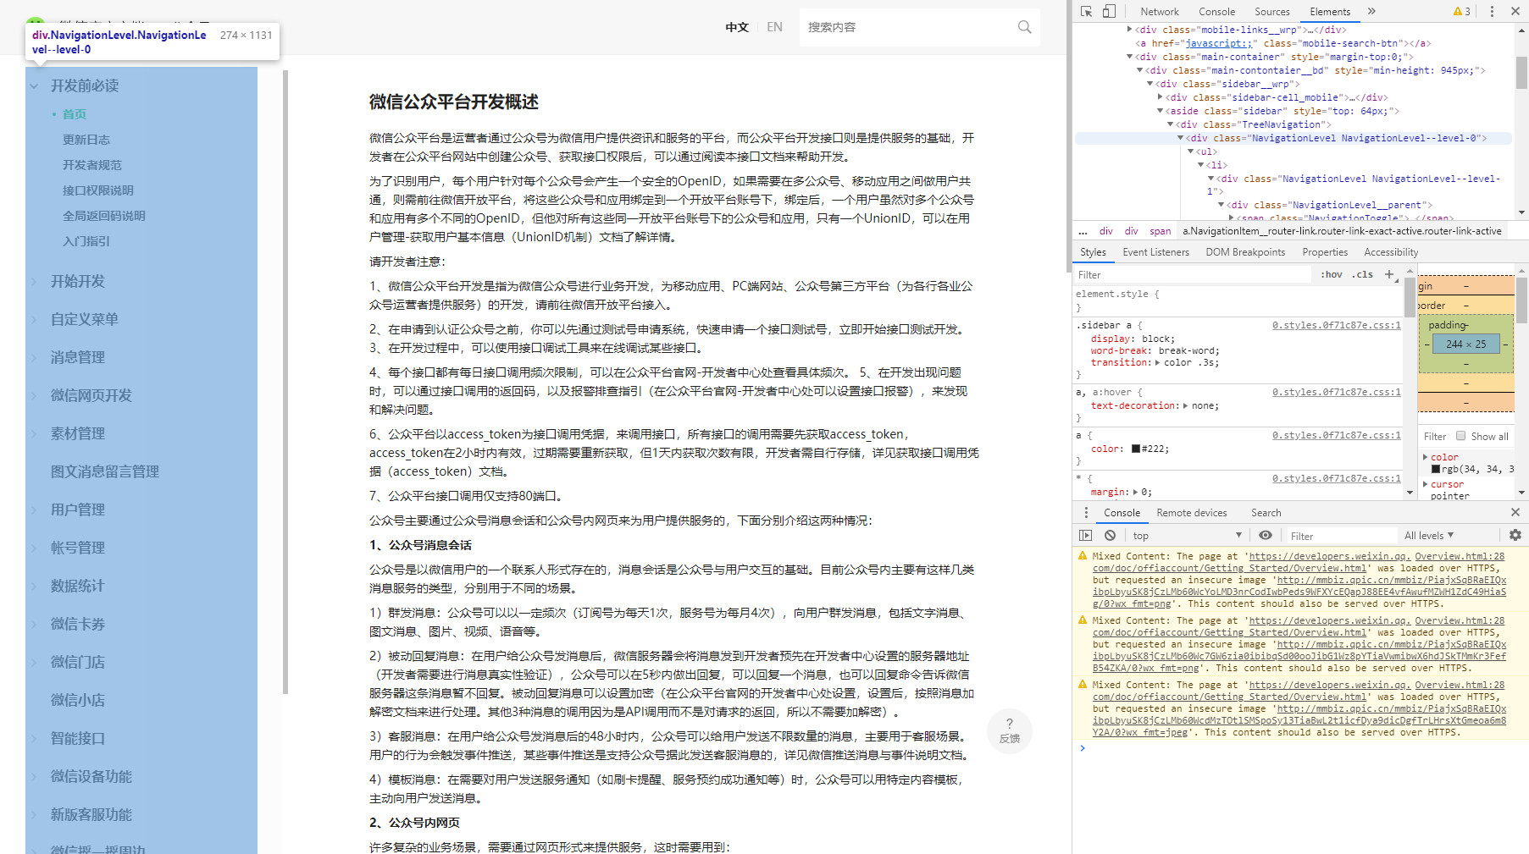Click the javascript:; href link in DOM
Viewport: 1529px width, 854px height.
click(x=1218, y=43)
